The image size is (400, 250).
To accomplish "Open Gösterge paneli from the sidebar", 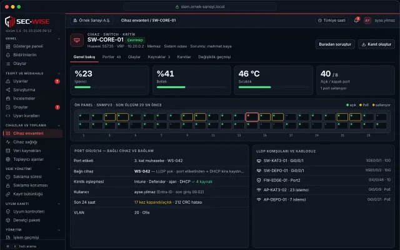I will point(32,46).
